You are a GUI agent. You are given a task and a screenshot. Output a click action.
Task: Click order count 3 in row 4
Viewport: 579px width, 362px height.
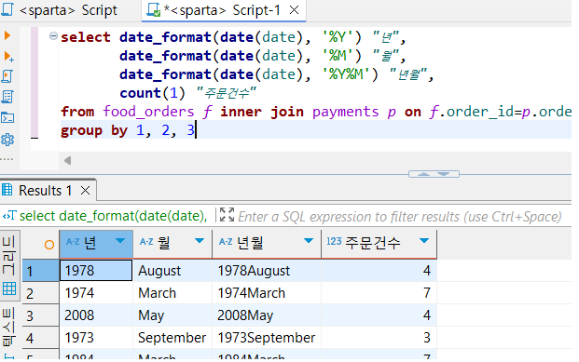click(x=379, y=338)
